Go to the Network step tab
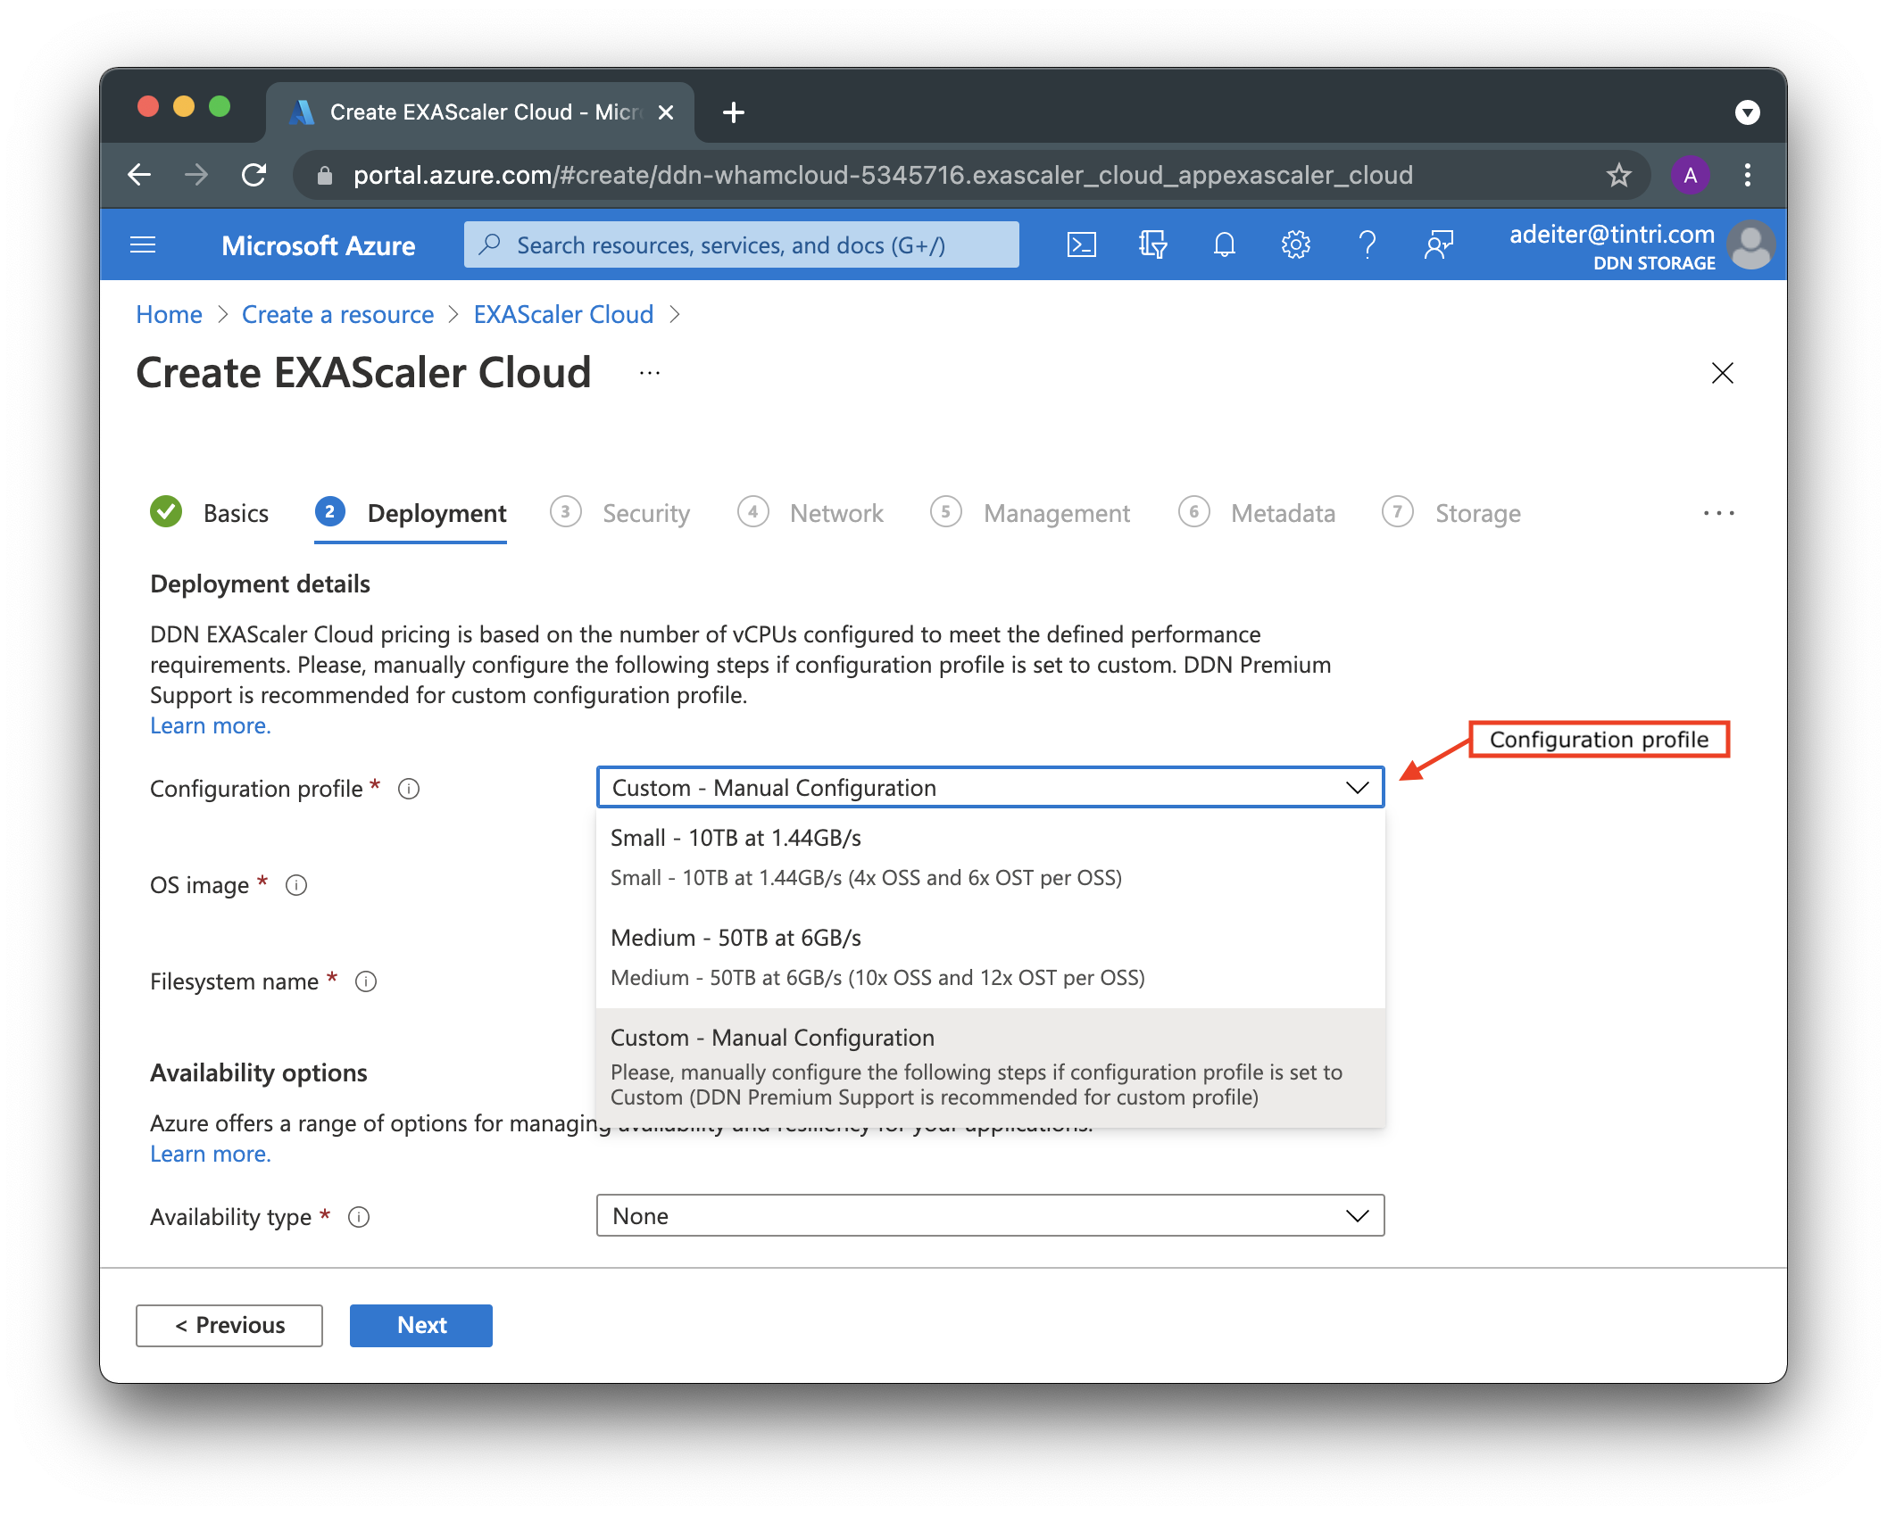The height and width of the screenshot is (1515, 1887). coord(835,513)
